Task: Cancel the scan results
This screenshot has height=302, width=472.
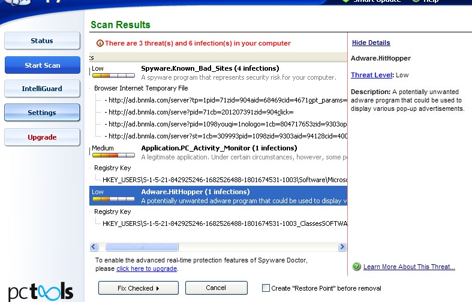Action: click(216, 288)
